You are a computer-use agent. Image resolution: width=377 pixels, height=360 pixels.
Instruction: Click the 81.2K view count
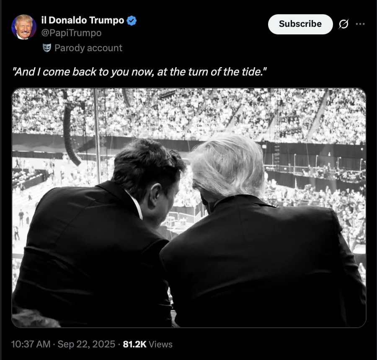(134, 344)
